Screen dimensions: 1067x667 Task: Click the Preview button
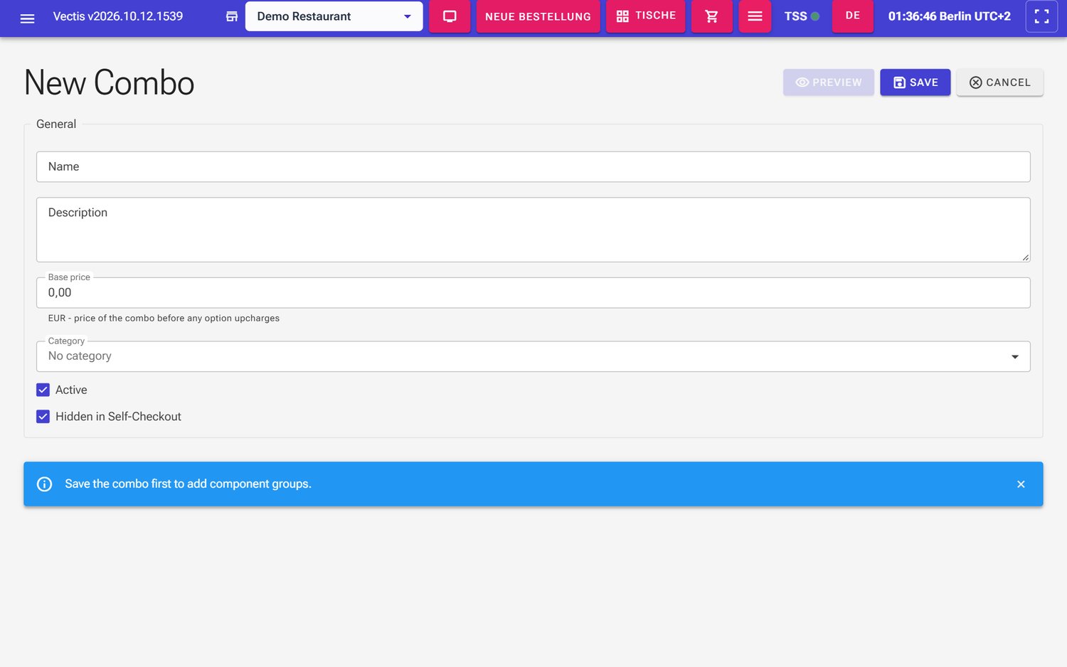[x=829, y=82]
